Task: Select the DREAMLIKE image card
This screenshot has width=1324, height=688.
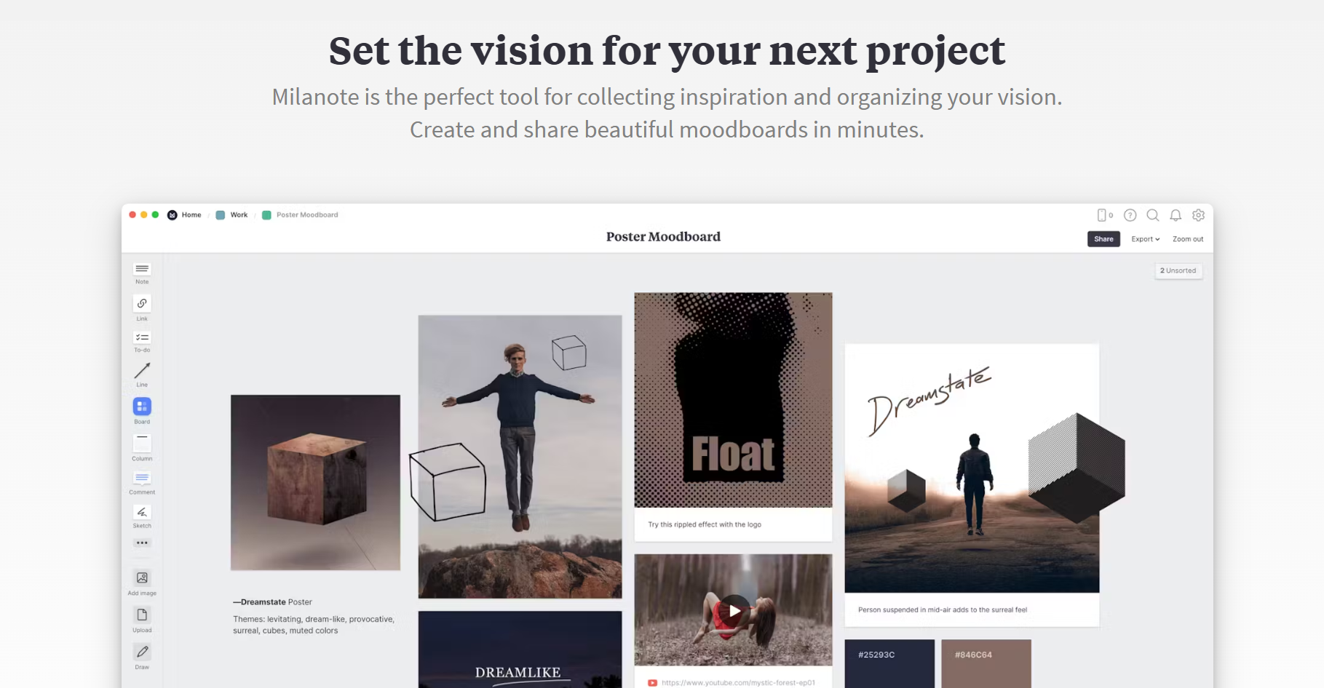Action: click(520, 649)
